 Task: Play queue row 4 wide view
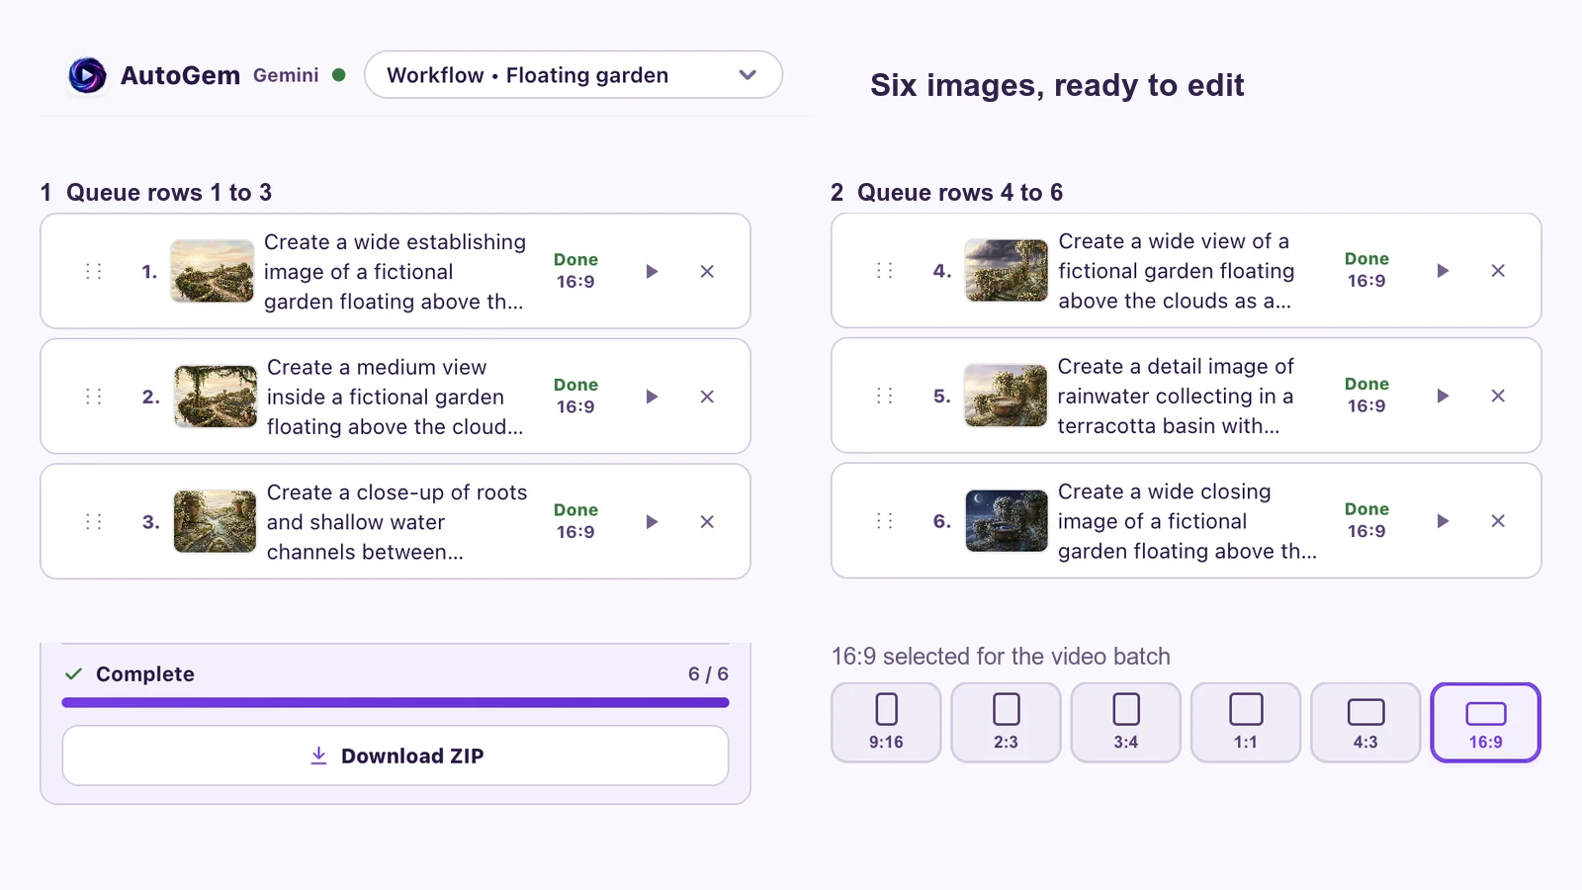click(1443, 270)
